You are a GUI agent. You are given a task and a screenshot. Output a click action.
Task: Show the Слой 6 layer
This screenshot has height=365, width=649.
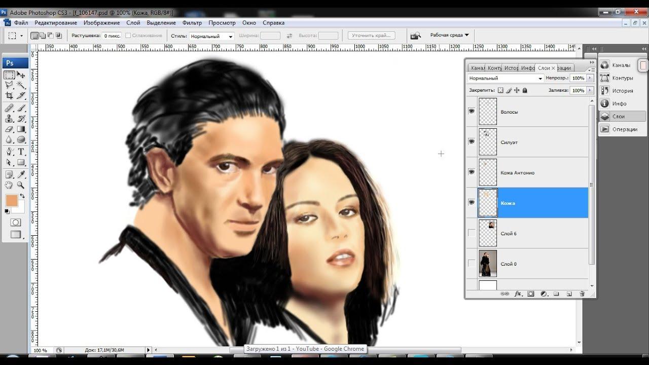[x=472, y=233]
